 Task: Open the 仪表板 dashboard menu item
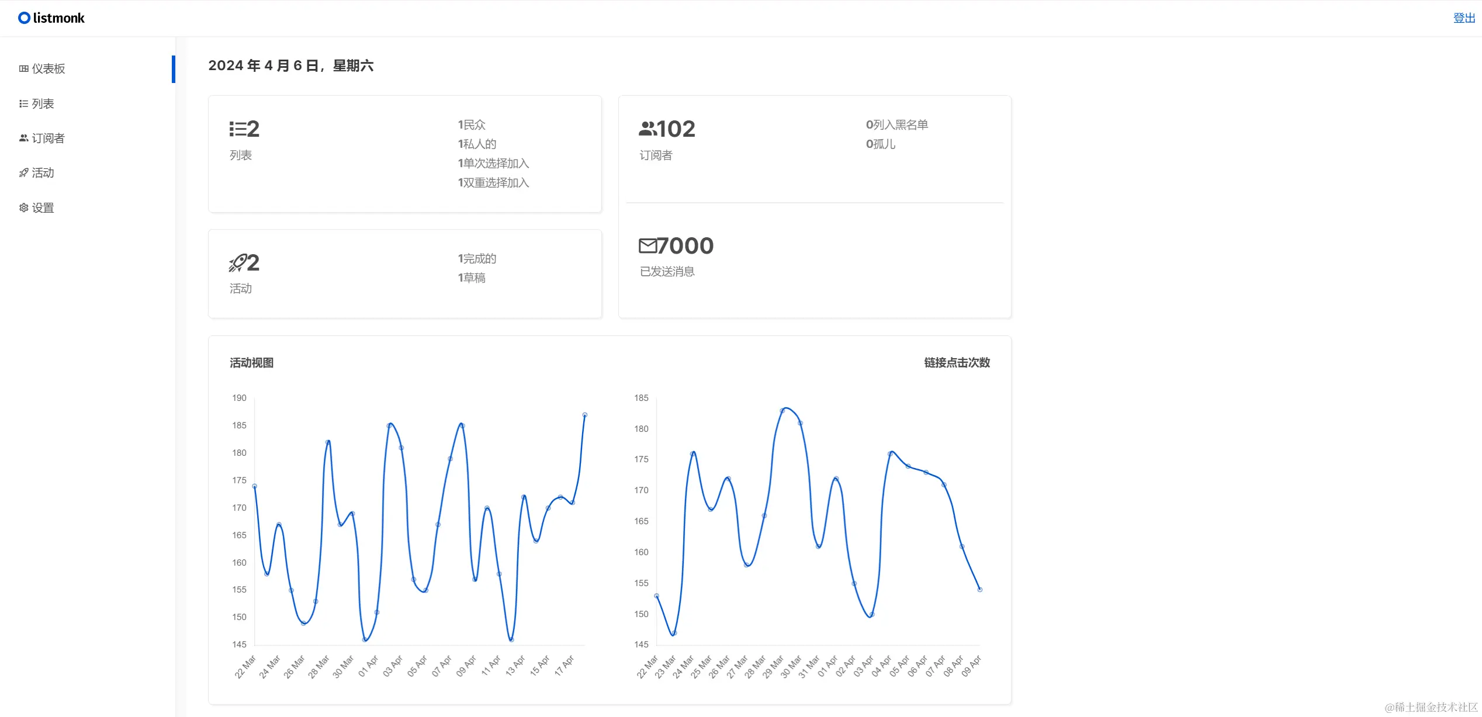49,69
